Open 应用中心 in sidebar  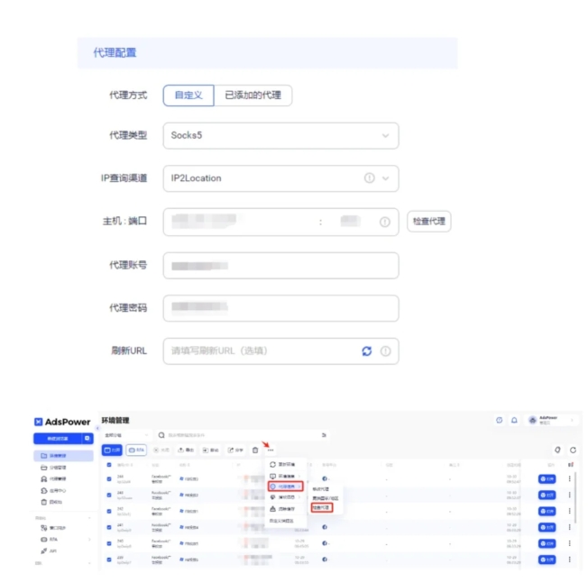coord(63,491)
